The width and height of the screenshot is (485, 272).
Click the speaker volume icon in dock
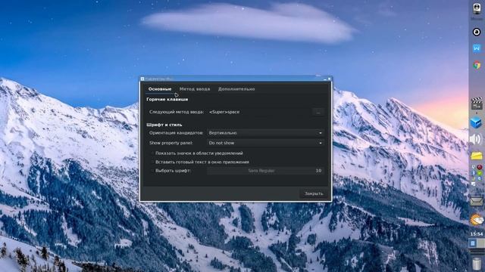coord(477,139)
